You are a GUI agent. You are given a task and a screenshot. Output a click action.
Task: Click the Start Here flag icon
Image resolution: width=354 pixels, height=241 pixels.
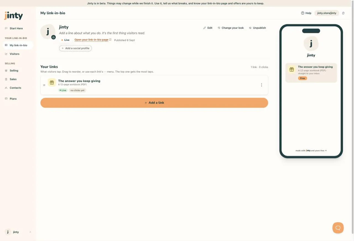pos(6,28)
